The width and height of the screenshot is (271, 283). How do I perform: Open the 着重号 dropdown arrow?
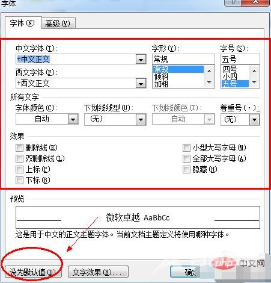pyautogui.click(x=254, y=120)
